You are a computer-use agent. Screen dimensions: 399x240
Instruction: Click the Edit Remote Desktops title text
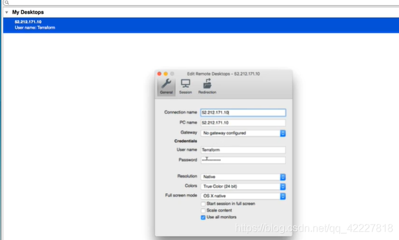click(223, 74)
